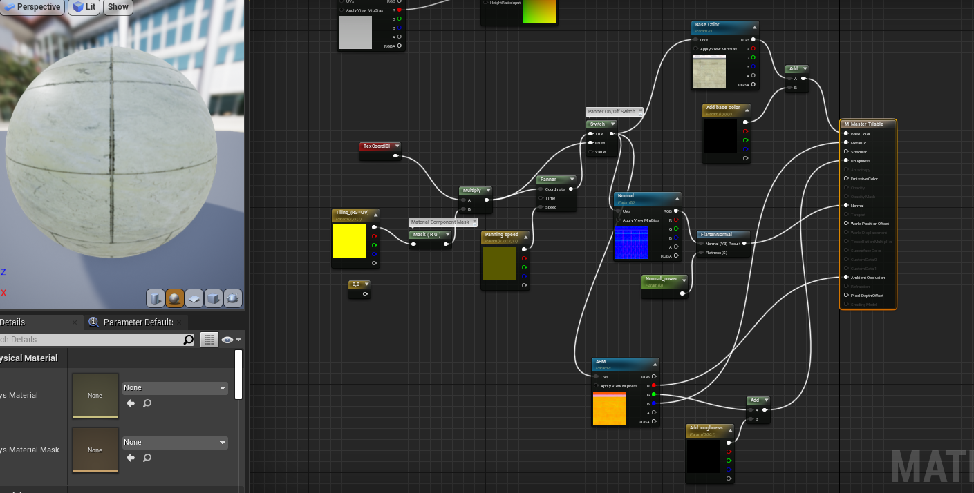
Task: Open Details view options eye menu
Action: pos(232,340)
